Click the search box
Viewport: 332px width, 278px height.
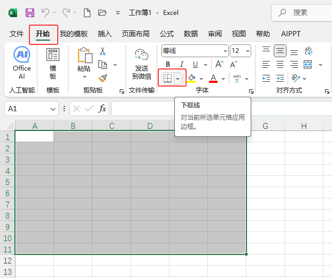(302, 13)
